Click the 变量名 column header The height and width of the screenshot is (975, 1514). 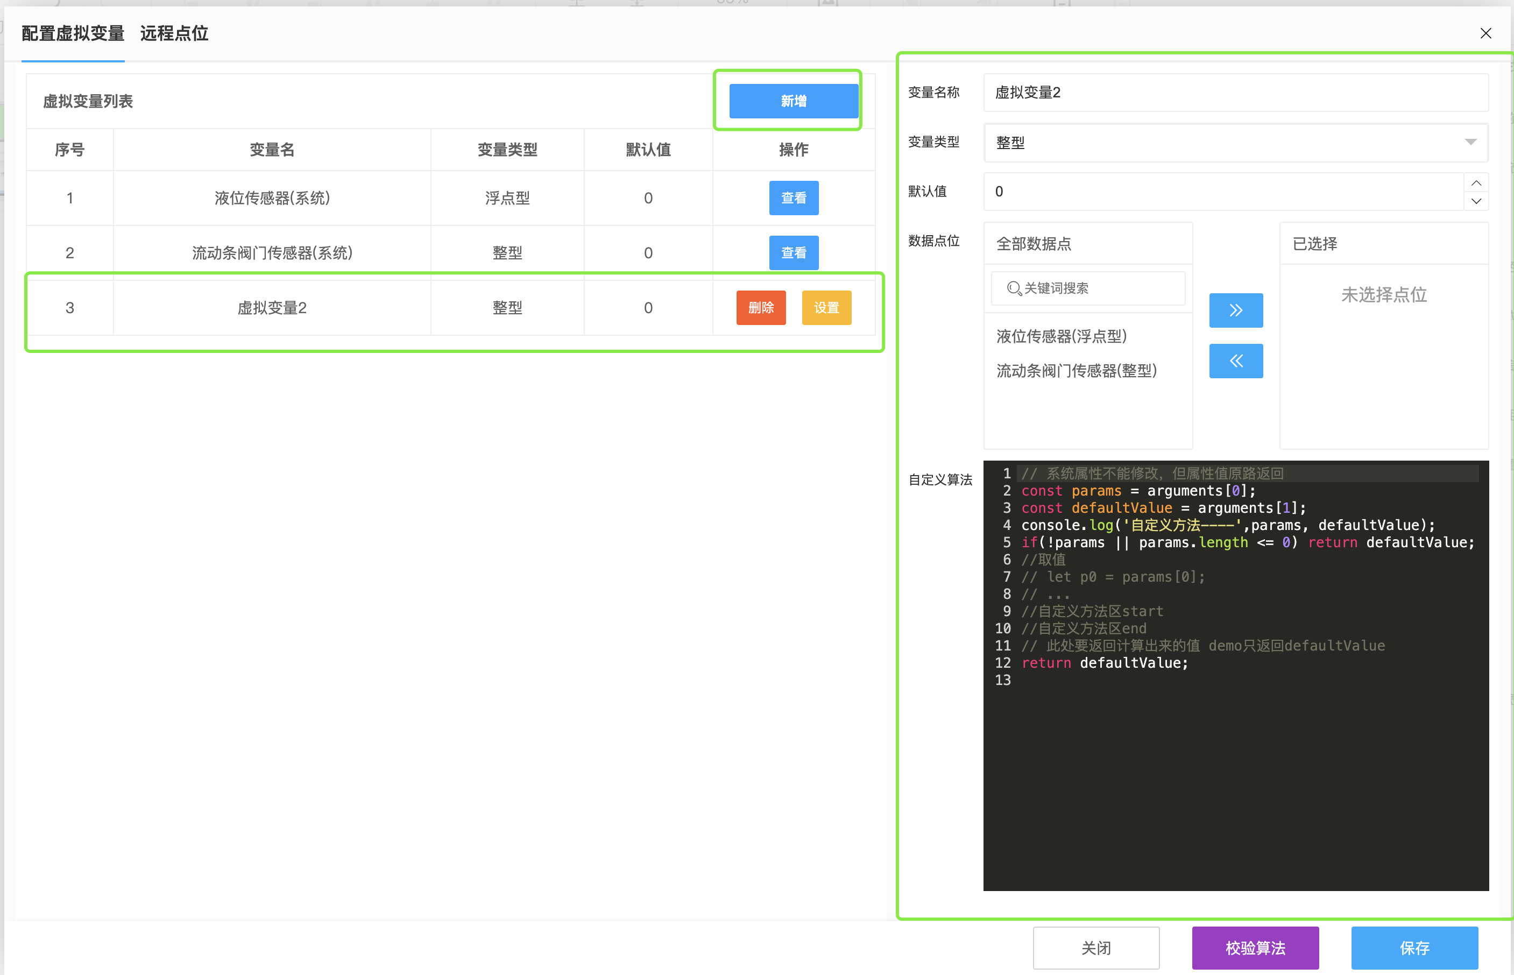pyautogui.click(x=272, y=150)
